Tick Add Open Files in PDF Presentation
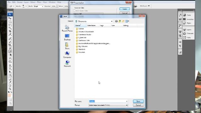Viewport: 201px width, 113px height. pyautogui.click(x=74, y=11)
